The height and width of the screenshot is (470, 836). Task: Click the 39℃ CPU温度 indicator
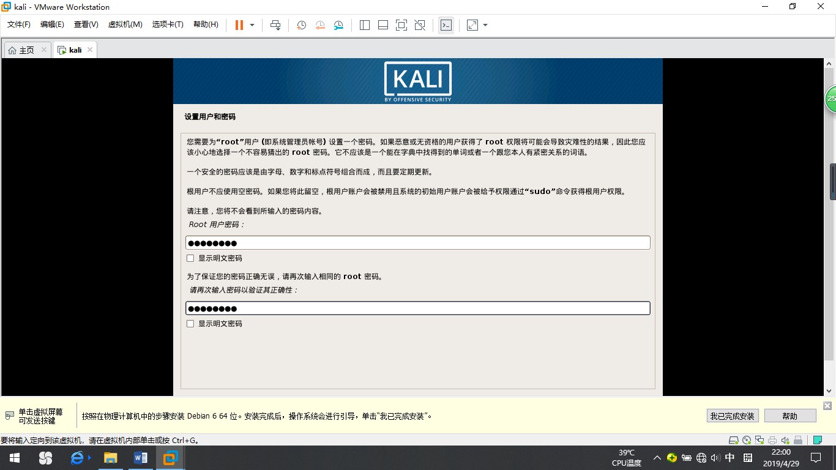(627, 458)
